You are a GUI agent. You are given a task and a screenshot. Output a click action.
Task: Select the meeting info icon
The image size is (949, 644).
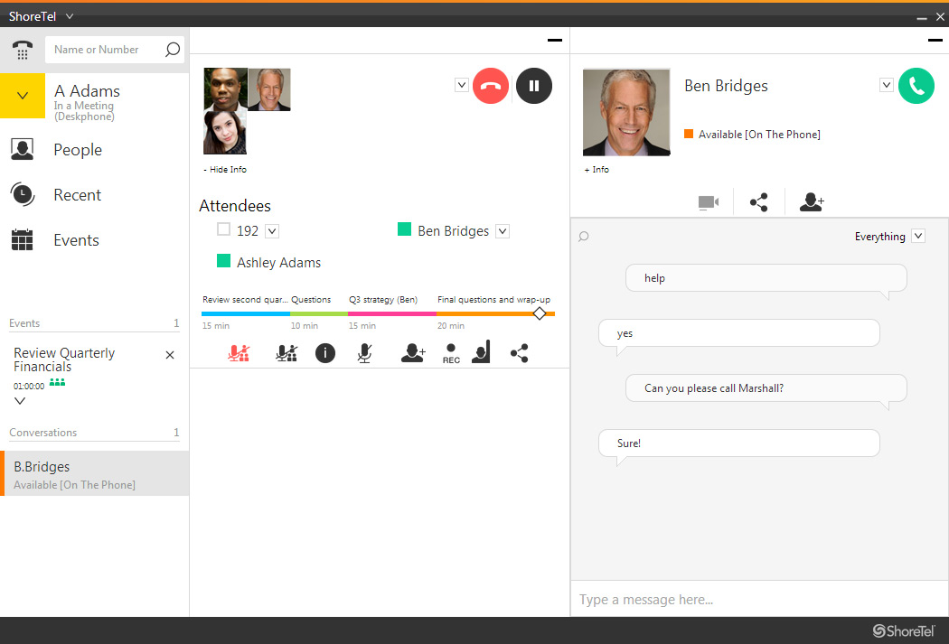point(325,352)
